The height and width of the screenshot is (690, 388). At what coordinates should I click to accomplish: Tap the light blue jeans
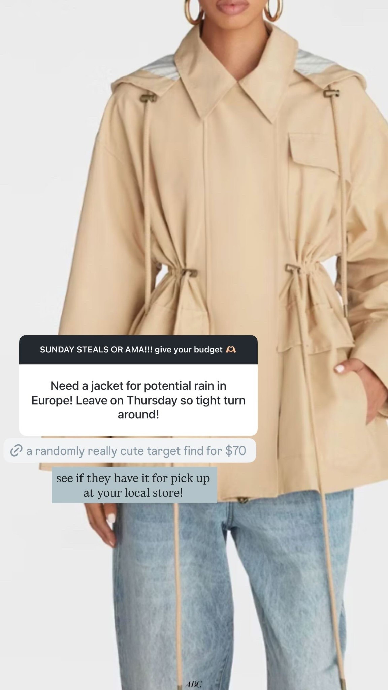pyautogui.click(x=236, y=593)
